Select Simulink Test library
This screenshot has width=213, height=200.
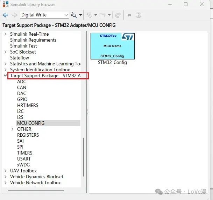tap(23, 46)
